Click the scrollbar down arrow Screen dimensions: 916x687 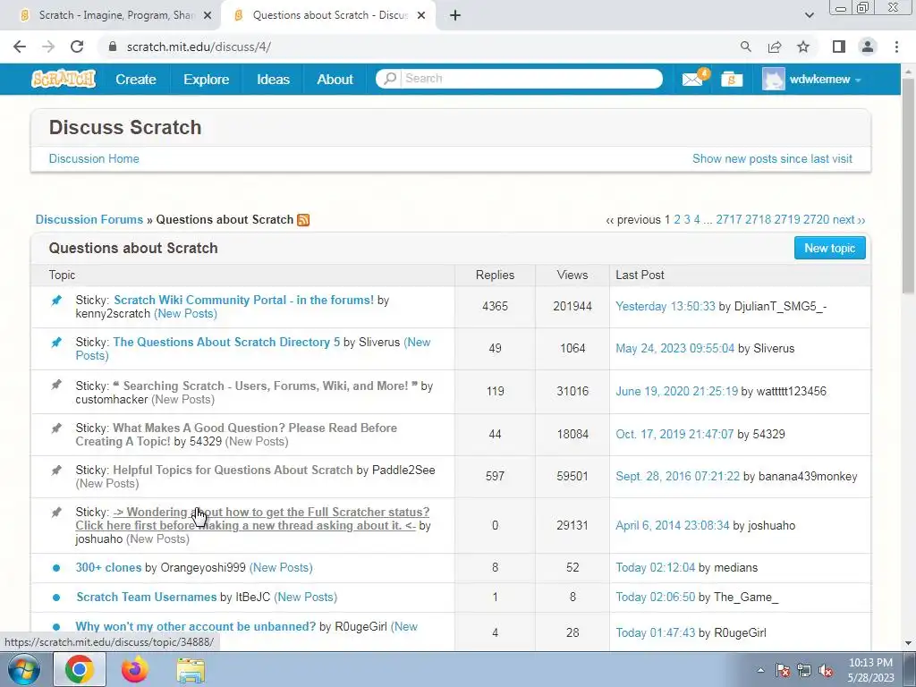pos(909,643)
